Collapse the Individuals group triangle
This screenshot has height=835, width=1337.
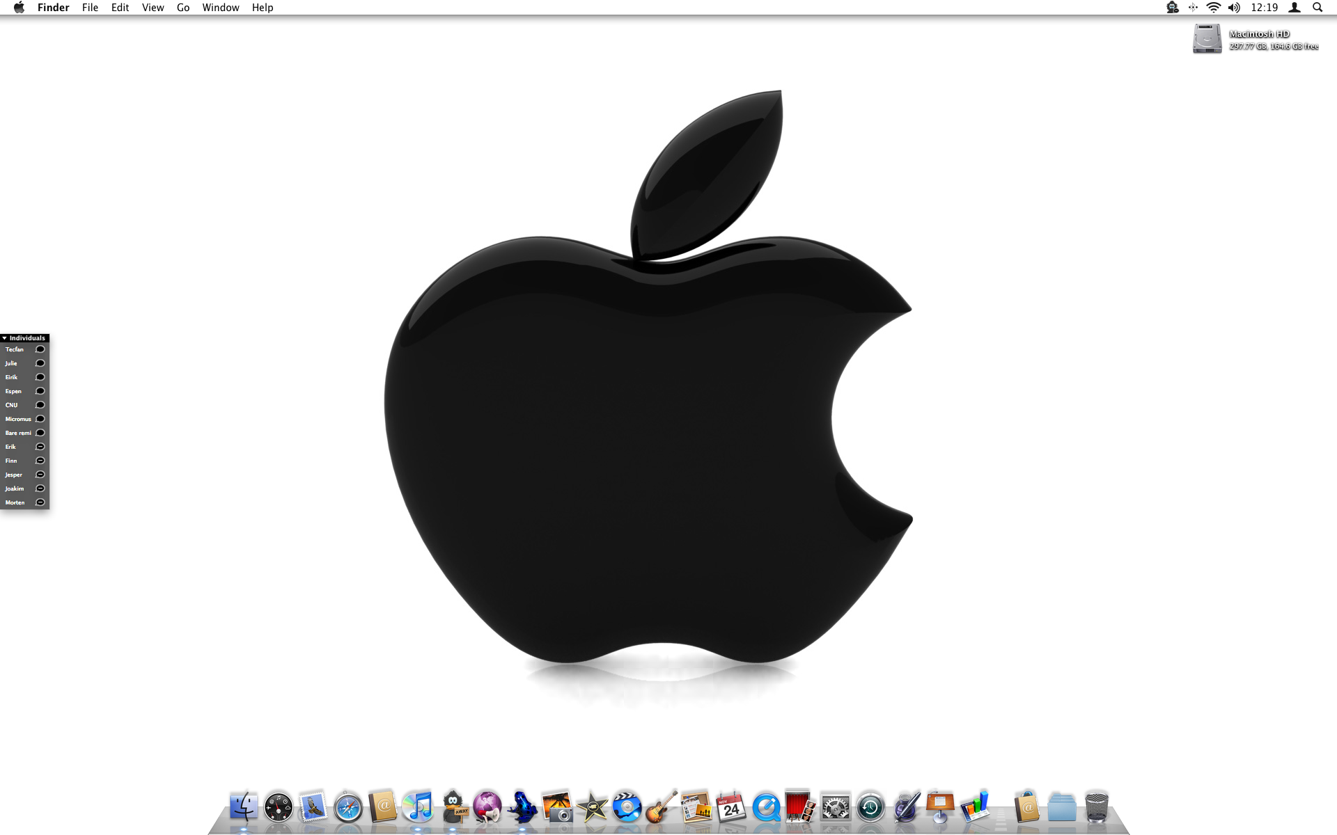coord(4,338)
